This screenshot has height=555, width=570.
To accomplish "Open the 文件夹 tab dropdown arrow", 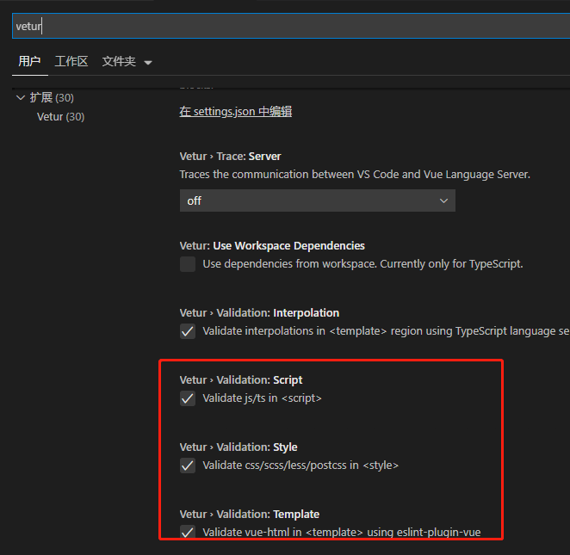I will coord(148,63).
